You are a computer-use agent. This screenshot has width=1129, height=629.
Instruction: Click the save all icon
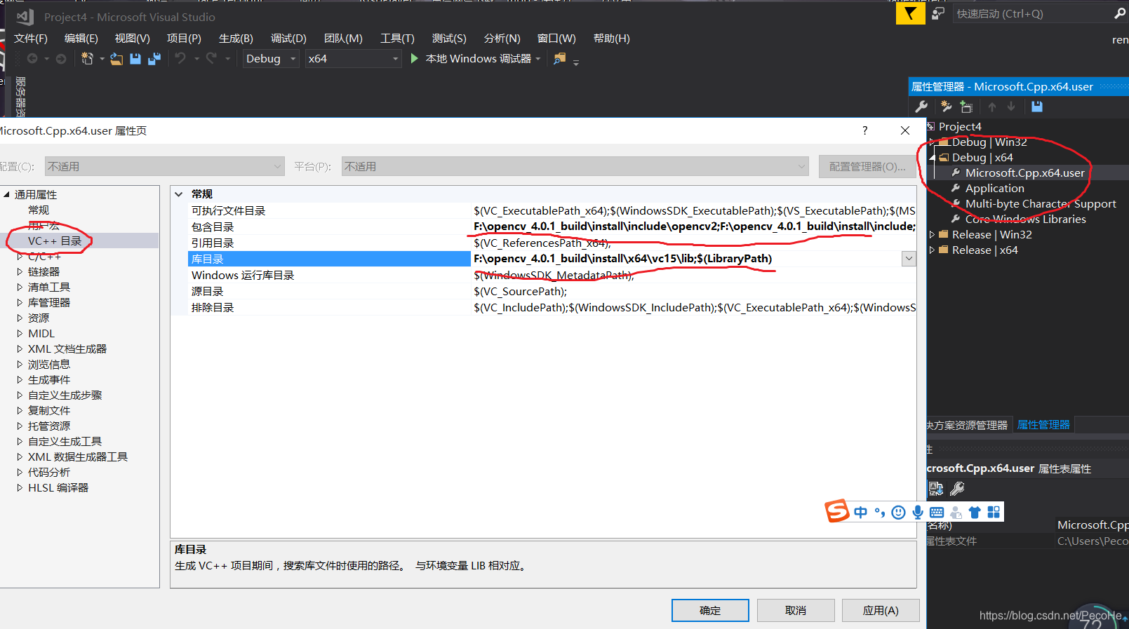(x=154, y=59)
